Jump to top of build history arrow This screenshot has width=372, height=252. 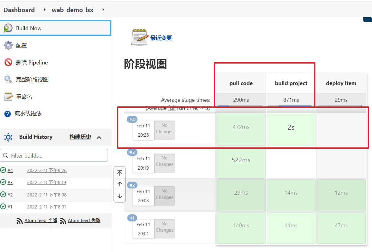pyautogui.click(x=120, y=173)
